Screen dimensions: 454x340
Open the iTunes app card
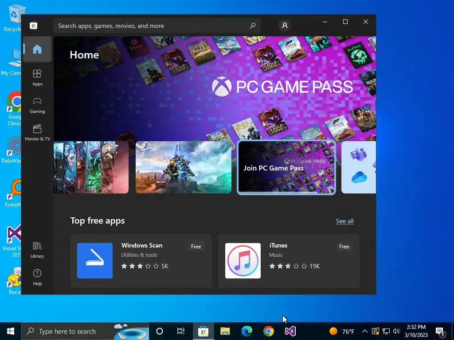pos(289,261)
